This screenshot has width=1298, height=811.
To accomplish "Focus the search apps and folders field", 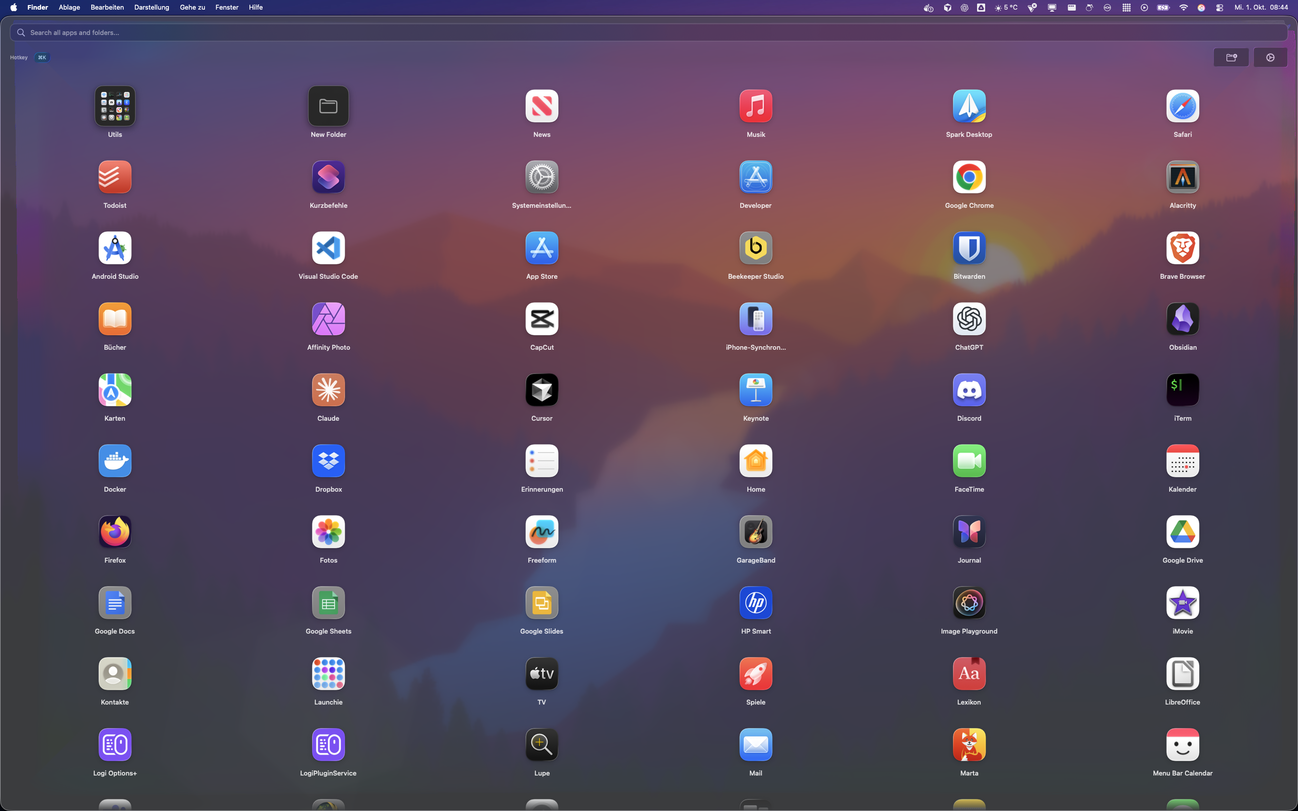I will coord(643,33).
